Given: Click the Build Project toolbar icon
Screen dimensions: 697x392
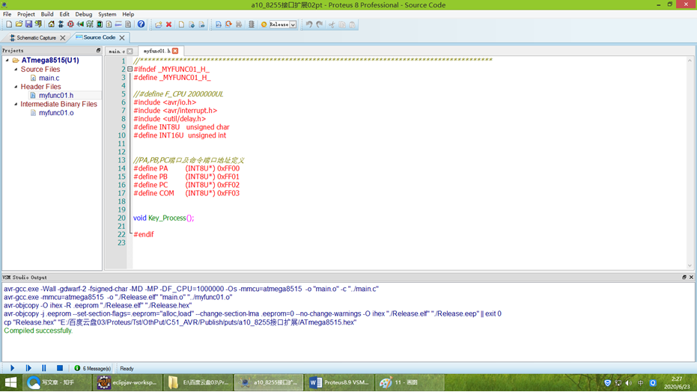Looking at the screenshot, I should point(219,25).
